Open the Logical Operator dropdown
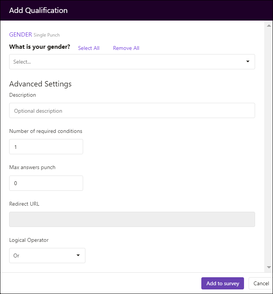The height and width of the screenshot is (294, 273). 47,256
